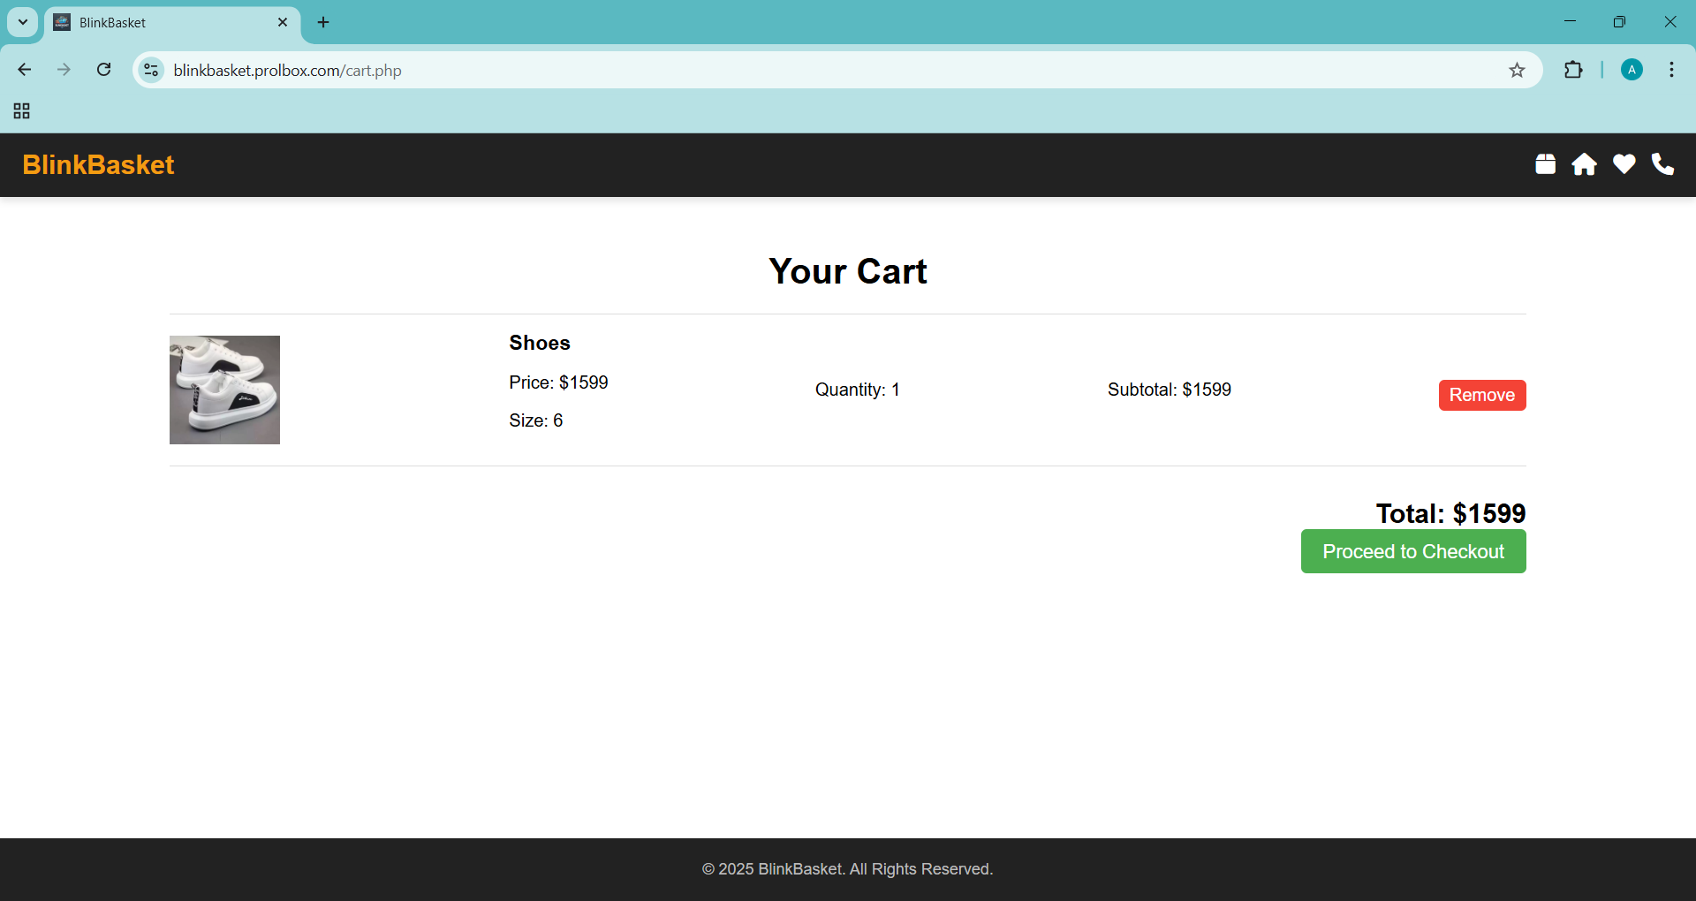Go to home via house icon
1696x901 pixels.
click(x=1584, y=164)
